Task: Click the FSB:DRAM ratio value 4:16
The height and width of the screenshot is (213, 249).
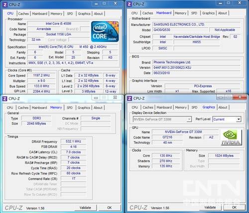Action: [73, 147]
